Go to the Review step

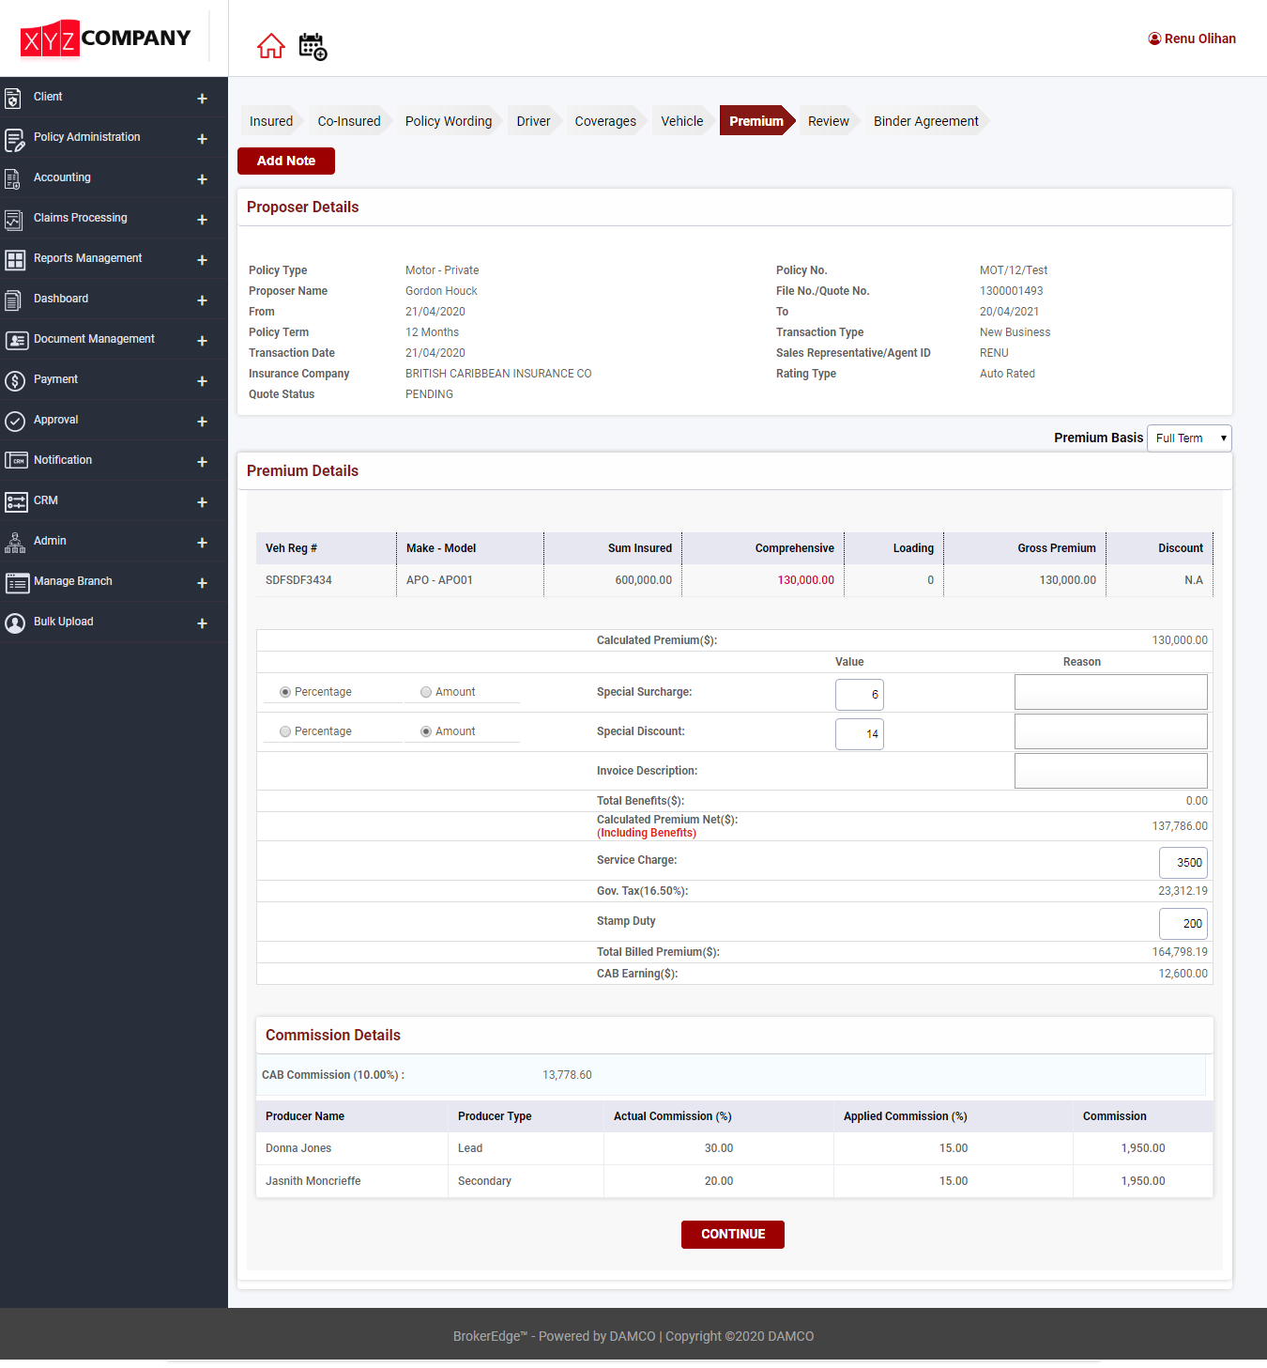(x=829, y=121)
